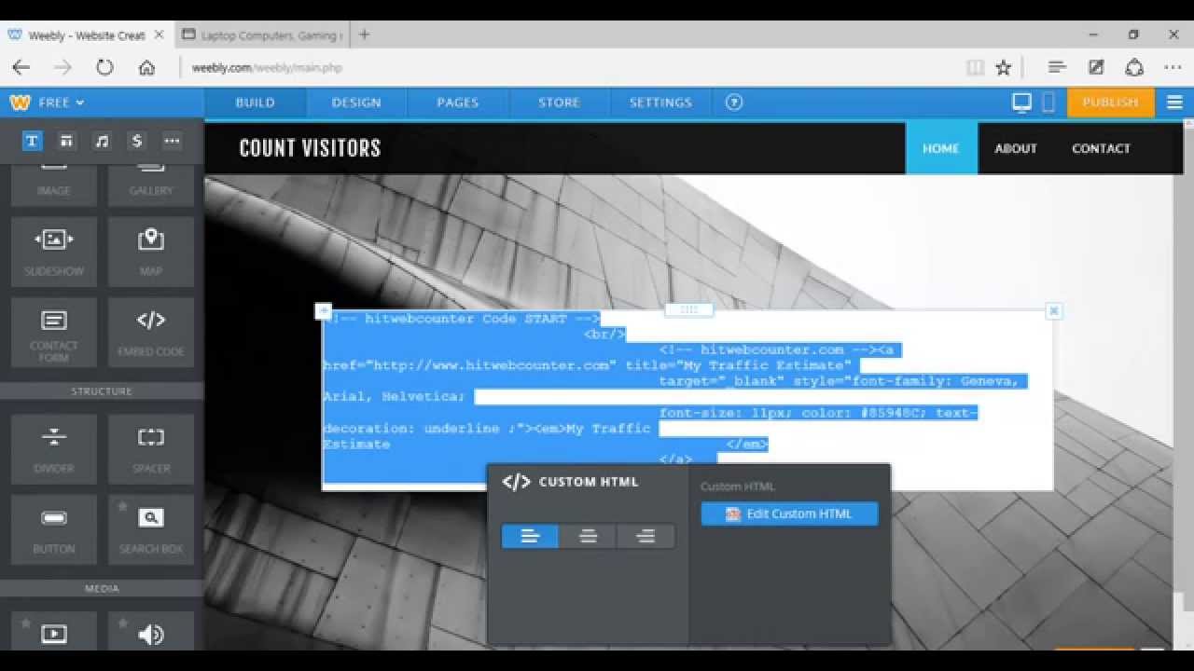The height and width of the screenshot is (671, 1194).
Task: Go to the site's About page link
Action: pos(1016,148)
